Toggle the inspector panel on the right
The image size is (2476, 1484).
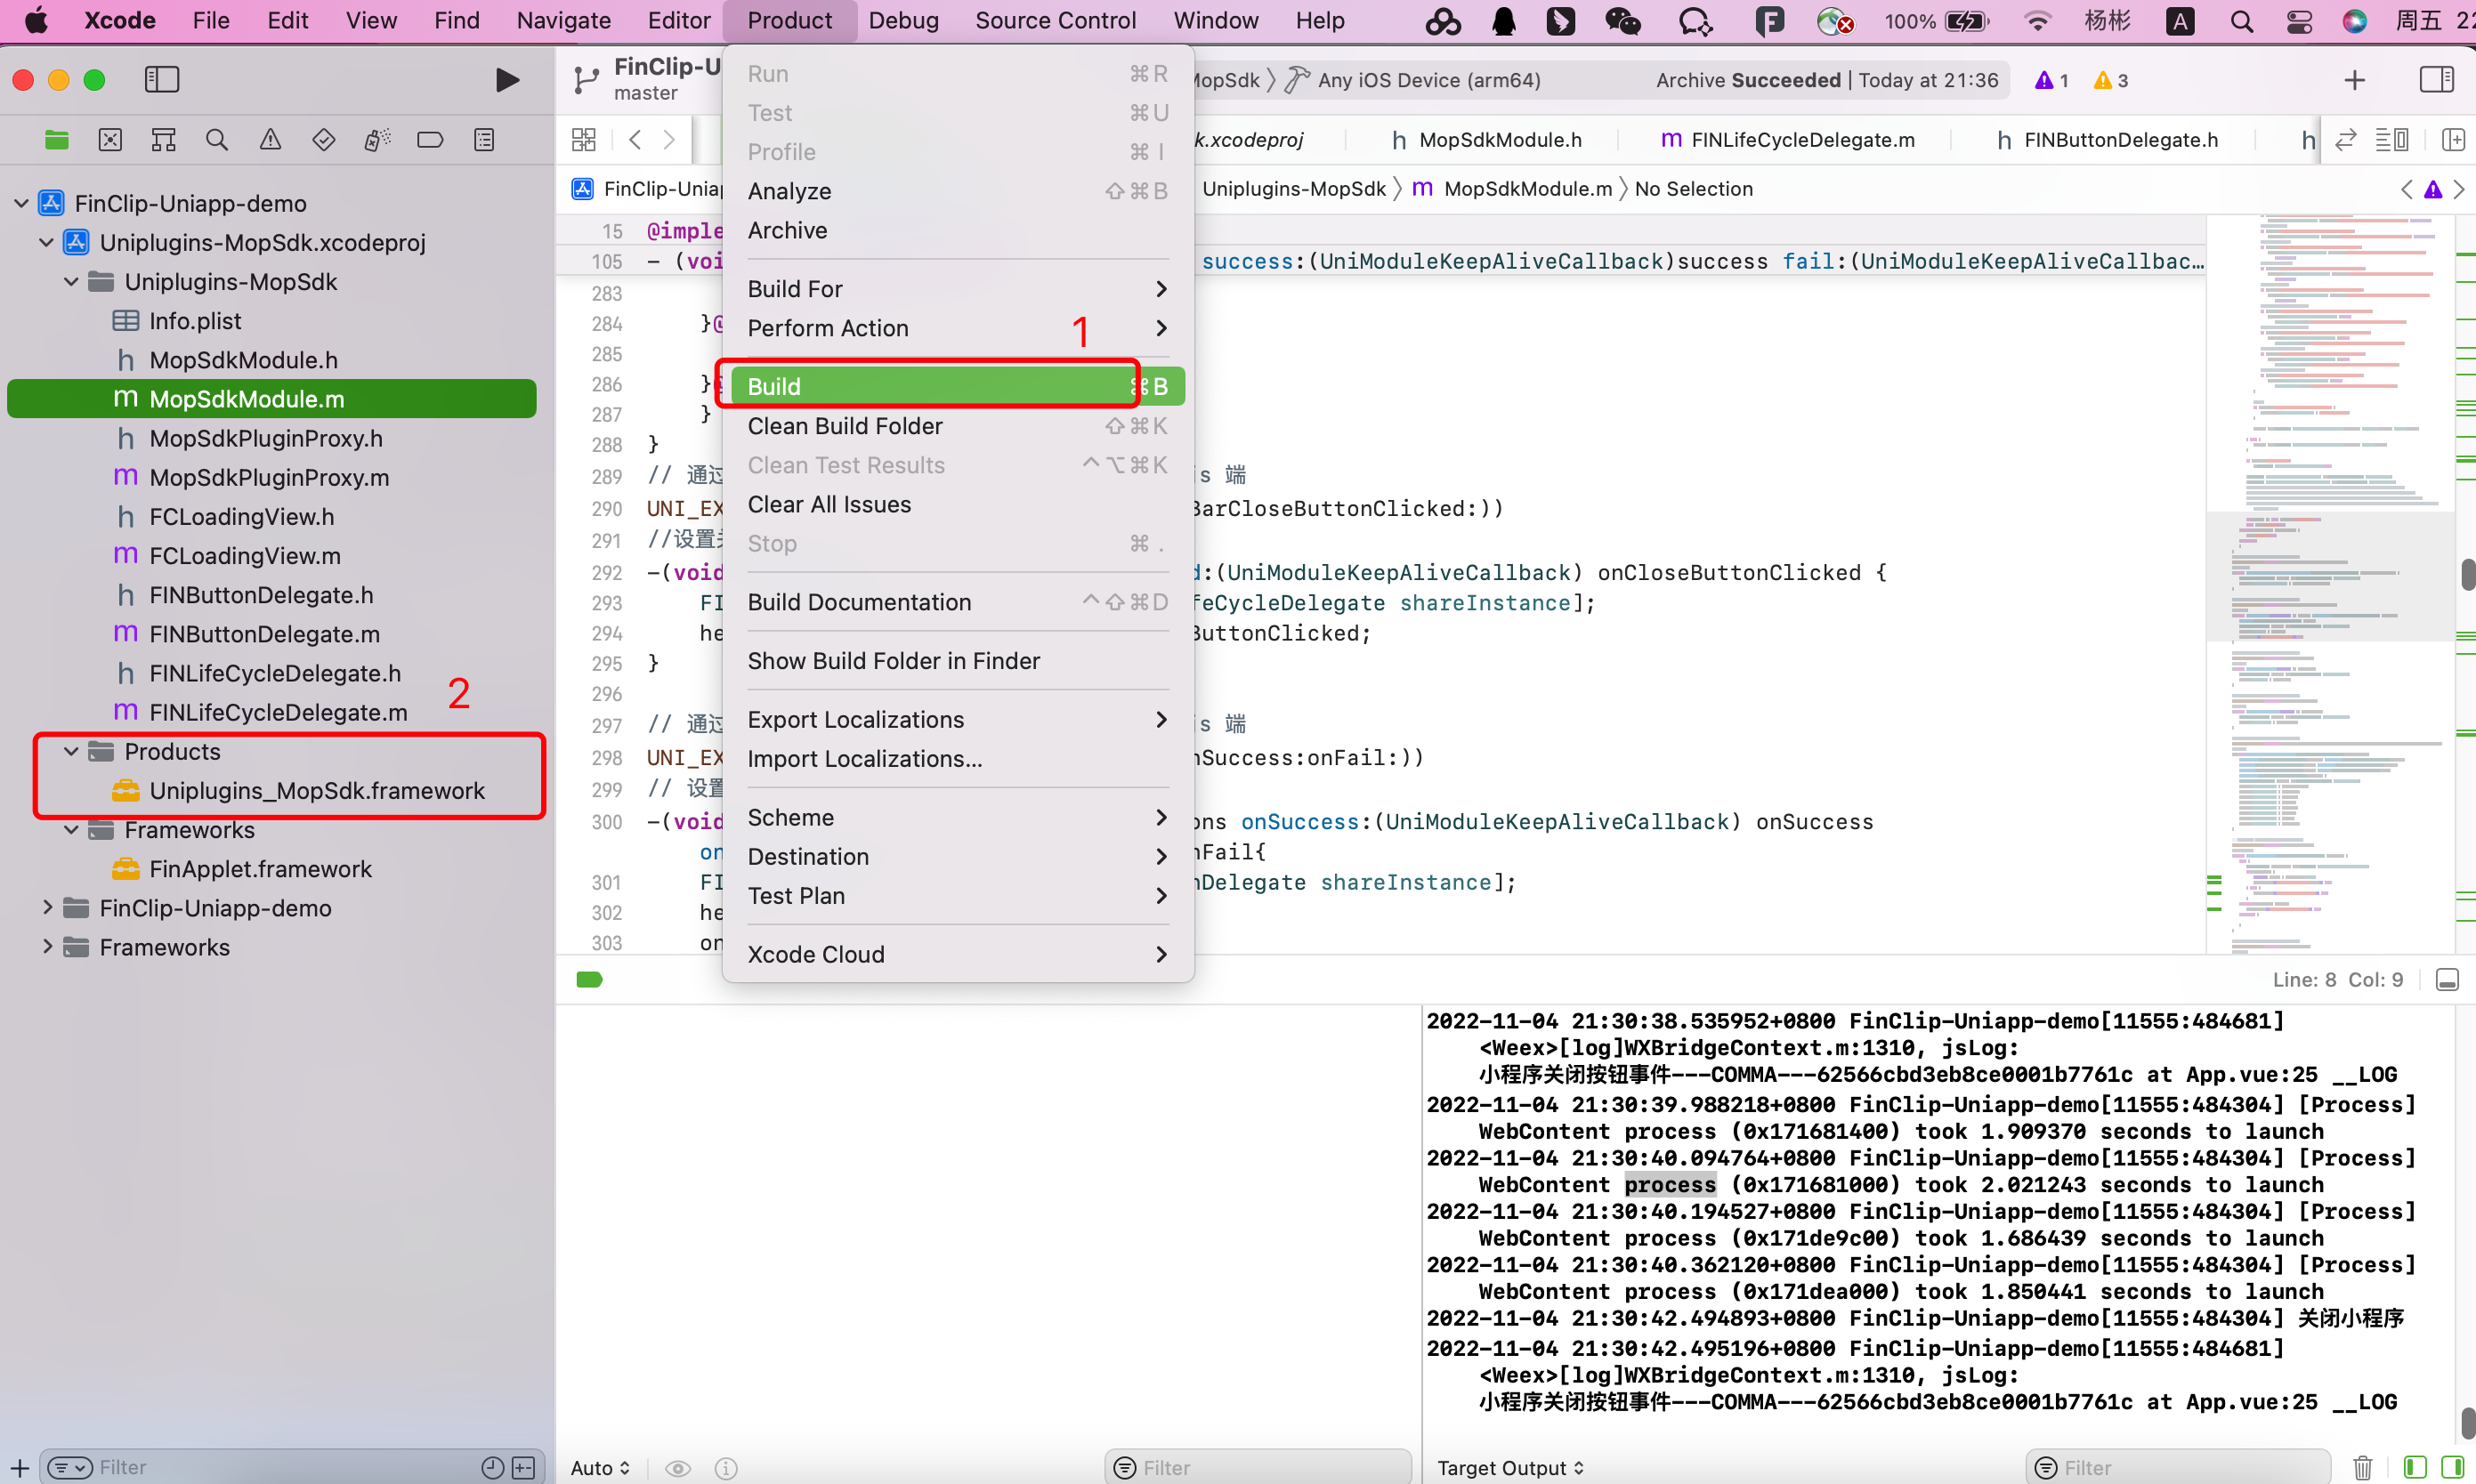2437,80
